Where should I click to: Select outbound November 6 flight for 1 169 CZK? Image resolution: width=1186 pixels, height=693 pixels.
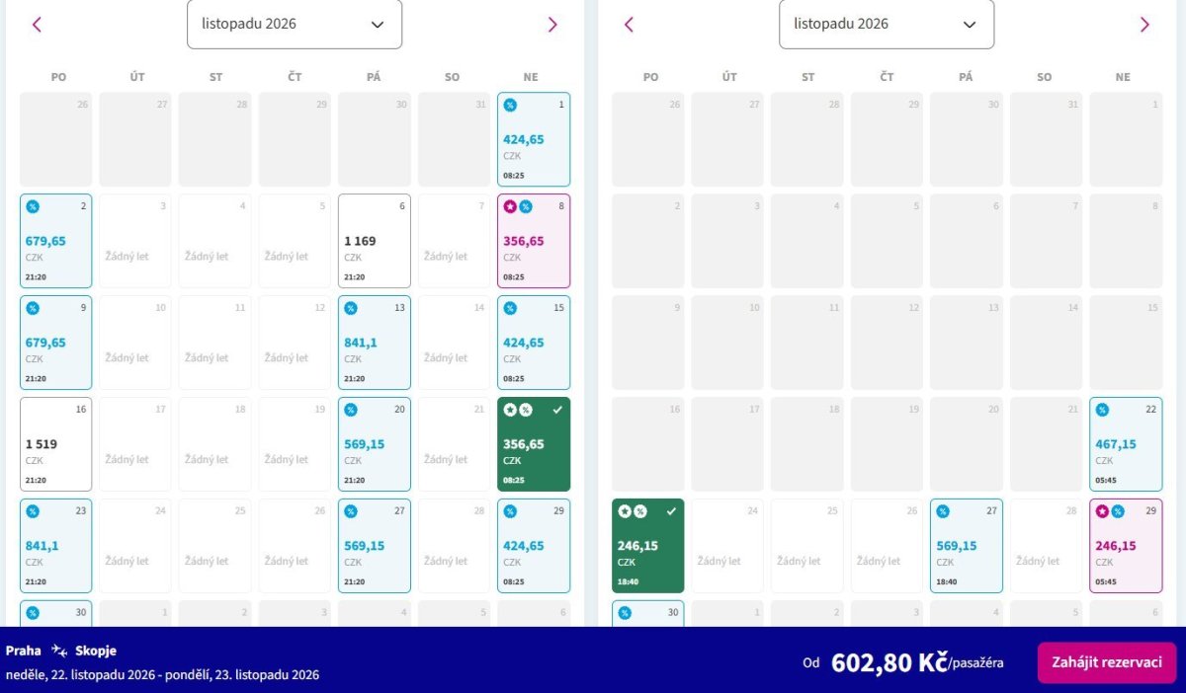pyautogui.click(x=375, y=241)
